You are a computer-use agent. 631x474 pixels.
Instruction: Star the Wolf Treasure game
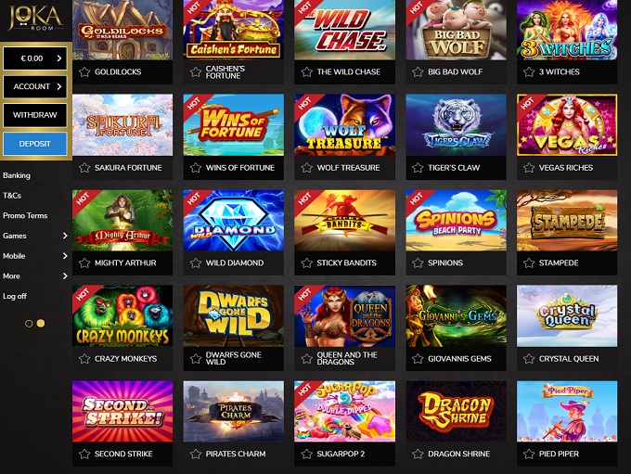[x=306, y=168]
